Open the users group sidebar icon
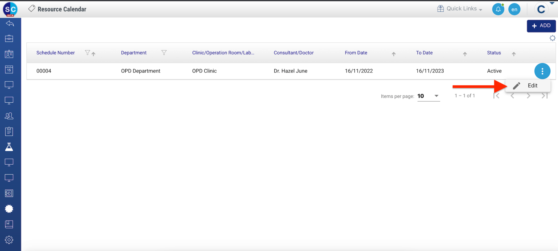558x251 pixels. click(9, 116)
